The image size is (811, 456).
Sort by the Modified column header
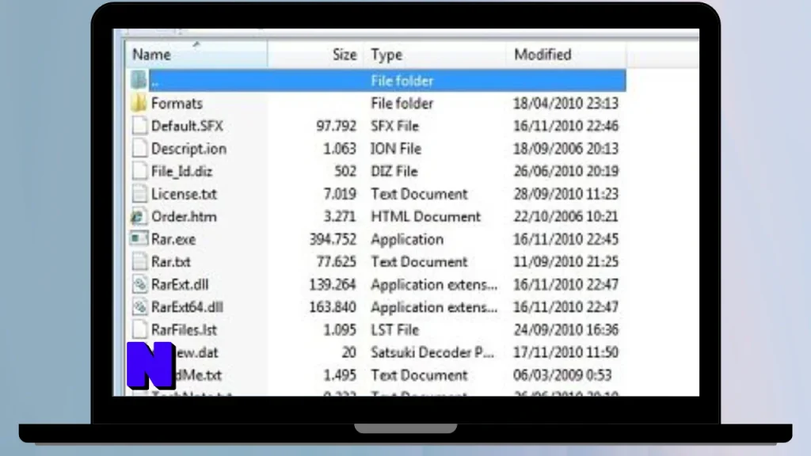click(x=565, y=55)
